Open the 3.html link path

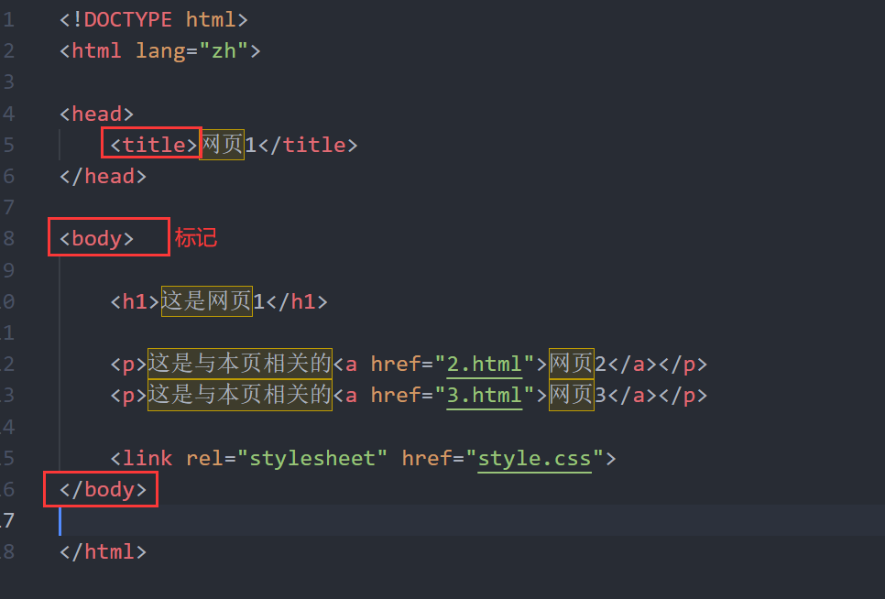tap(485, 396)
